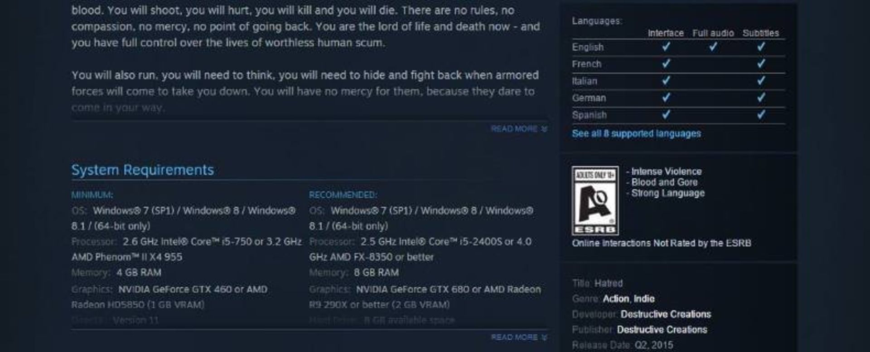
Task: Expand system requirements with Read More
Action: [x=519, y=338]
